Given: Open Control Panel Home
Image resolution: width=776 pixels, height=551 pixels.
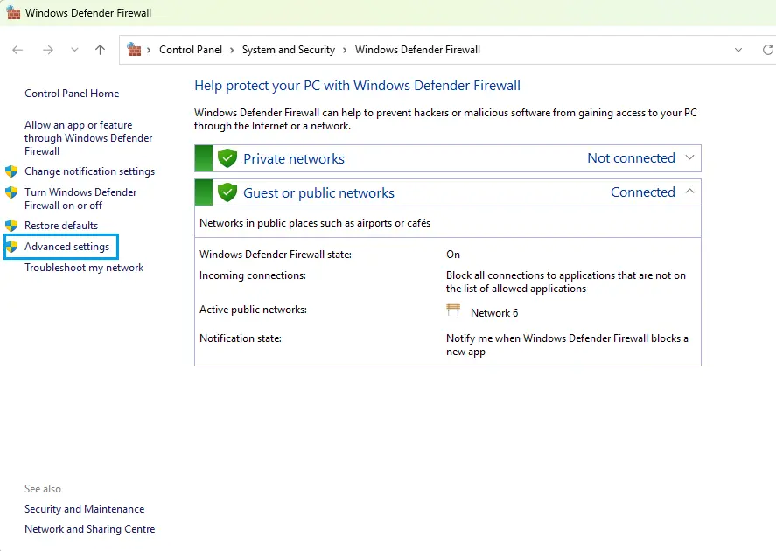Looking at the screenshot, I should pyautogui.click(x=72, y=94).
